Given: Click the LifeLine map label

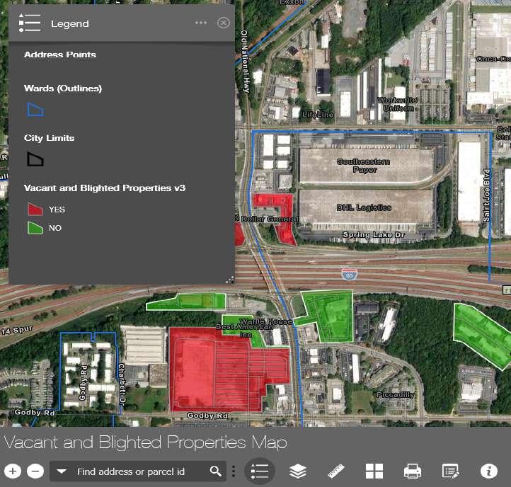Looking at the screenshot, I should click(x=318, y=115).
